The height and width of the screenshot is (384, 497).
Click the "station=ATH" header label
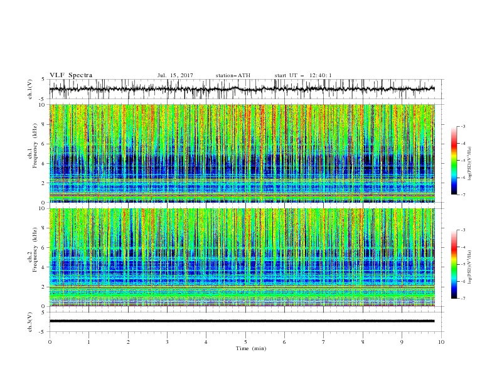click(233, 75)
